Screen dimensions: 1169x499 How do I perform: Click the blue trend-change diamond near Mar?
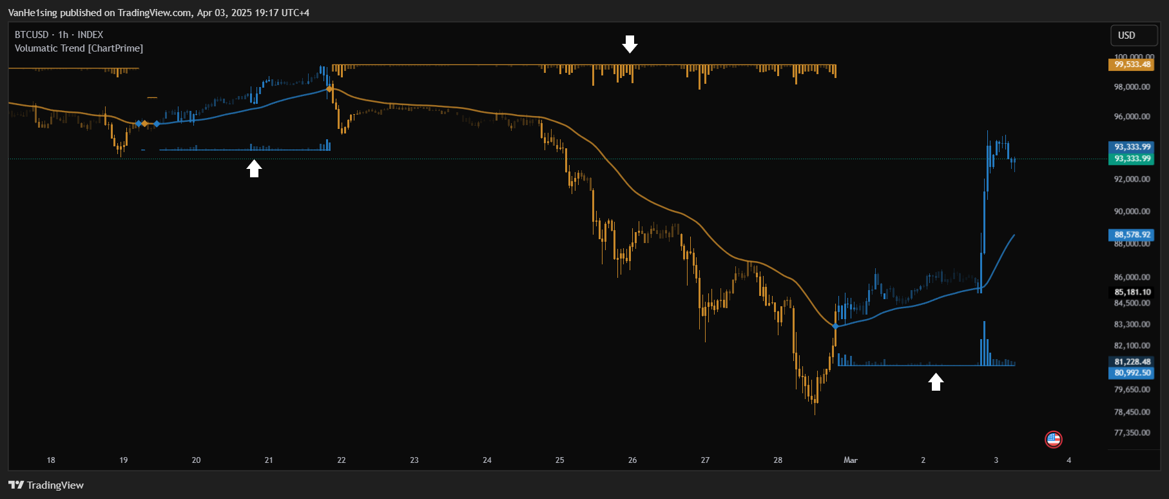pyautogui.click(x=835, y=326)
